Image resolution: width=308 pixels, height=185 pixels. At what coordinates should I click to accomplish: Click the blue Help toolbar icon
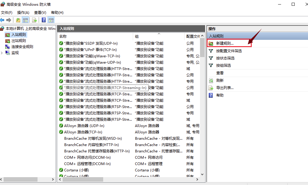[44, 20]
